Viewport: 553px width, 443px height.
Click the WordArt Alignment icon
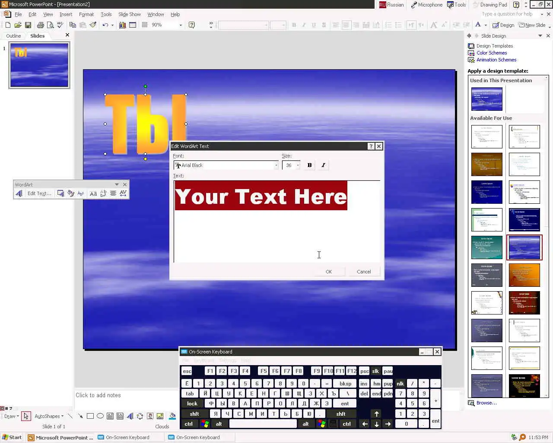pyautogui.click(x=113, y=193)
